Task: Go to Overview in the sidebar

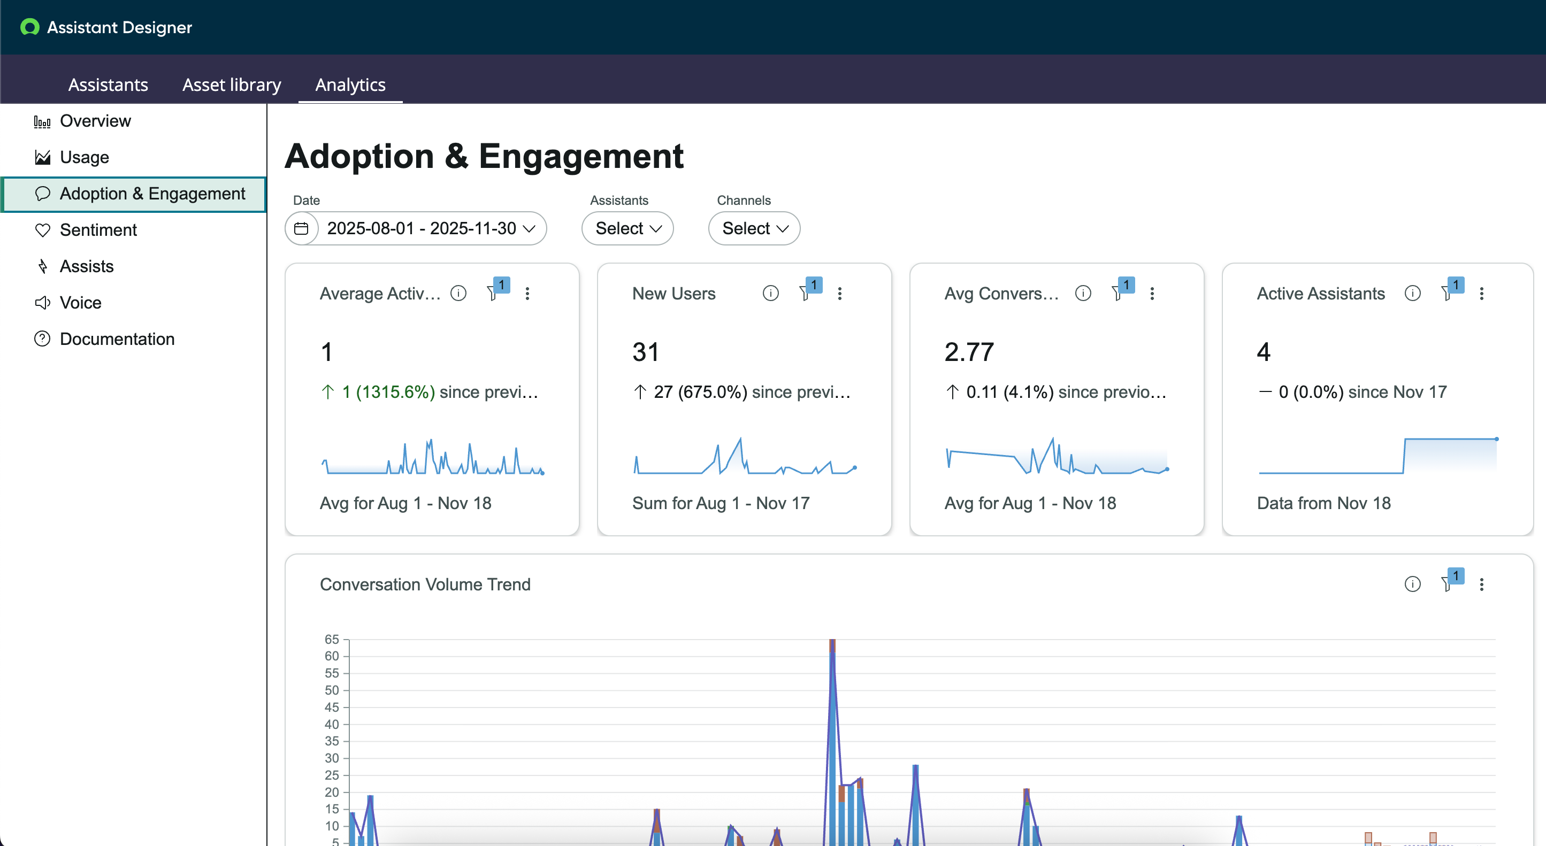Action: (x=134, y=121)
